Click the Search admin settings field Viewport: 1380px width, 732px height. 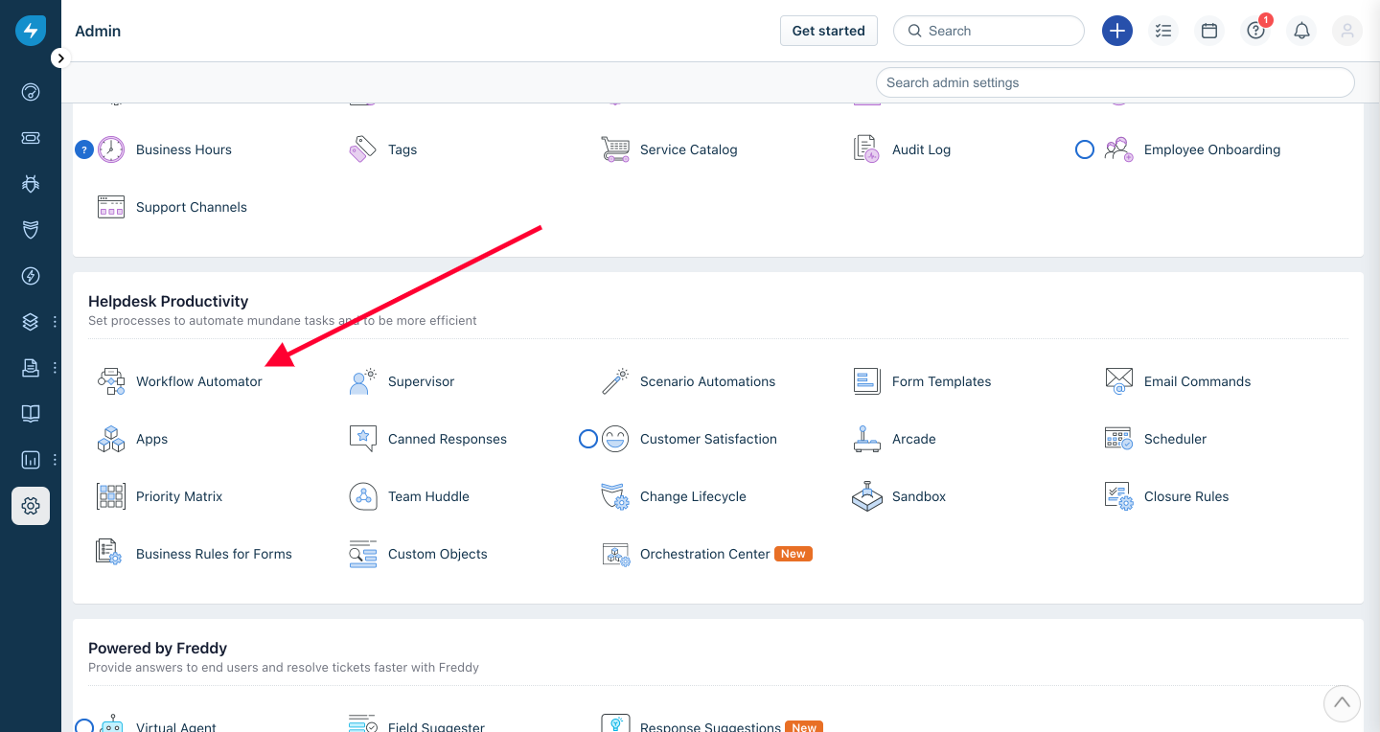point(1115,82)
